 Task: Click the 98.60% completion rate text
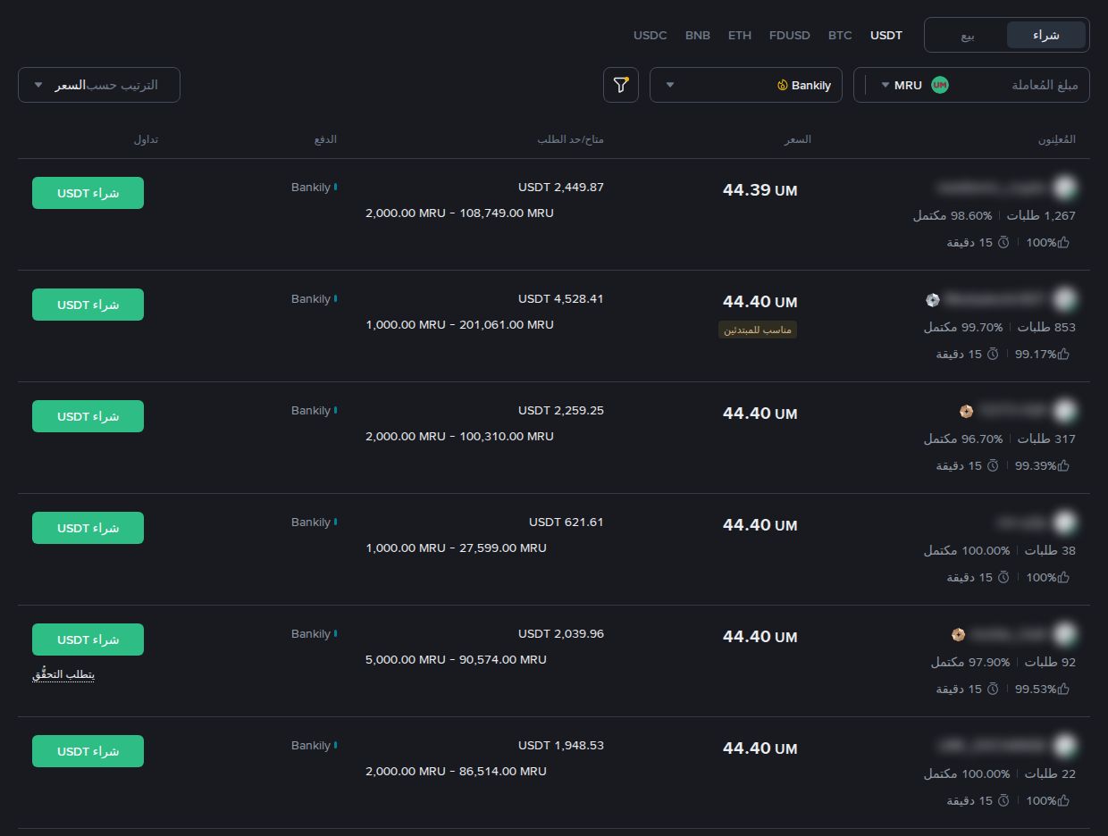click(x=953, y=215)
